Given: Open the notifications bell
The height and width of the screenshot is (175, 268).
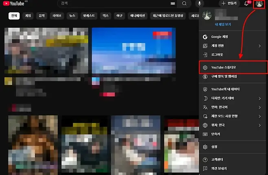Looking at the screenshot, I should [x=246, y=3].
